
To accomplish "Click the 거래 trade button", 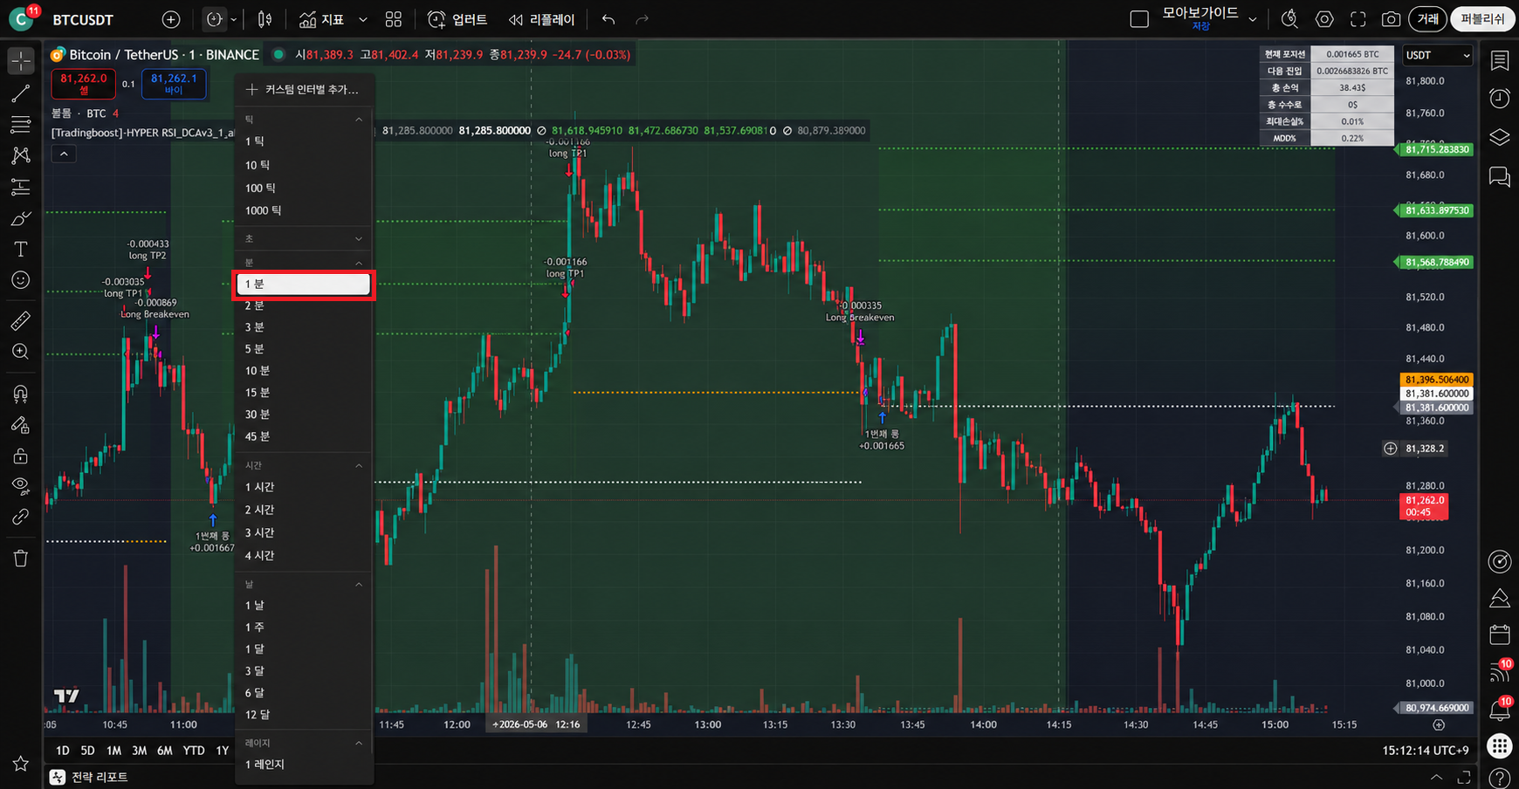I will point(1427,19).
